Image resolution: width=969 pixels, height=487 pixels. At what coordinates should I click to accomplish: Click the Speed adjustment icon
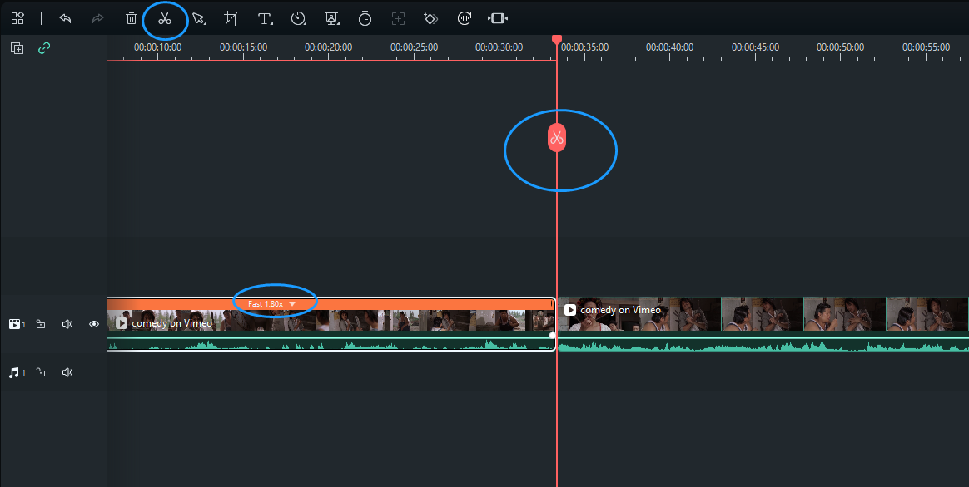(298, 18)
